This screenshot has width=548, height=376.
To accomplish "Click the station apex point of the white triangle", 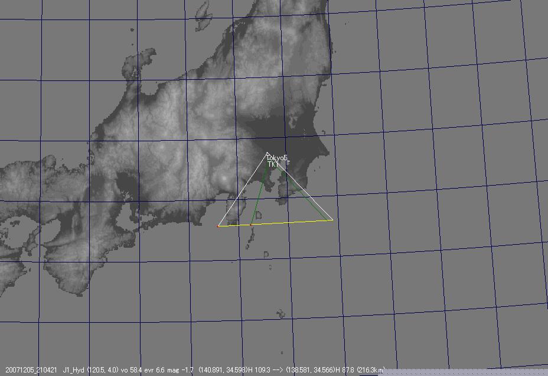I will (x=268, y=153).
